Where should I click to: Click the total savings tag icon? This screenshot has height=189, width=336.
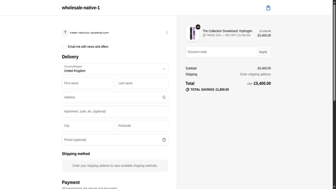tap(187, 89)
